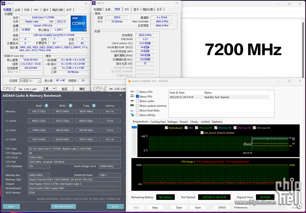
Task: Toggle the WD_BLACK SN850X 2000GB graph checkbox
Action: [202, 133]
